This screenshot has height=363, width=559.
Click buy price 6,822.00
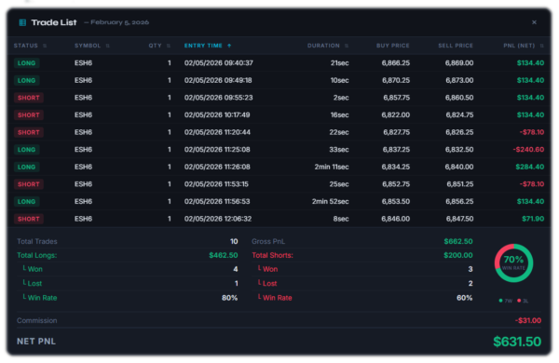[x=396, y=115]
